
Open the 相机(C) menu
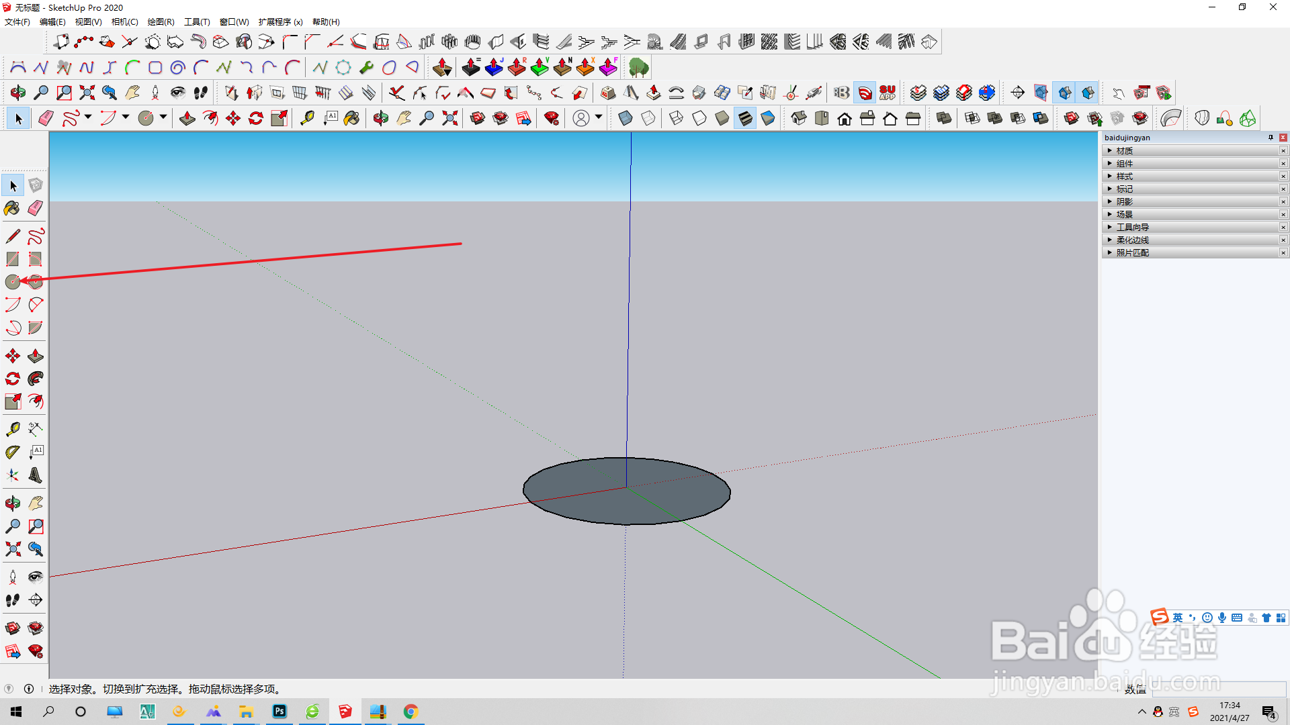[x=124, y=22]
